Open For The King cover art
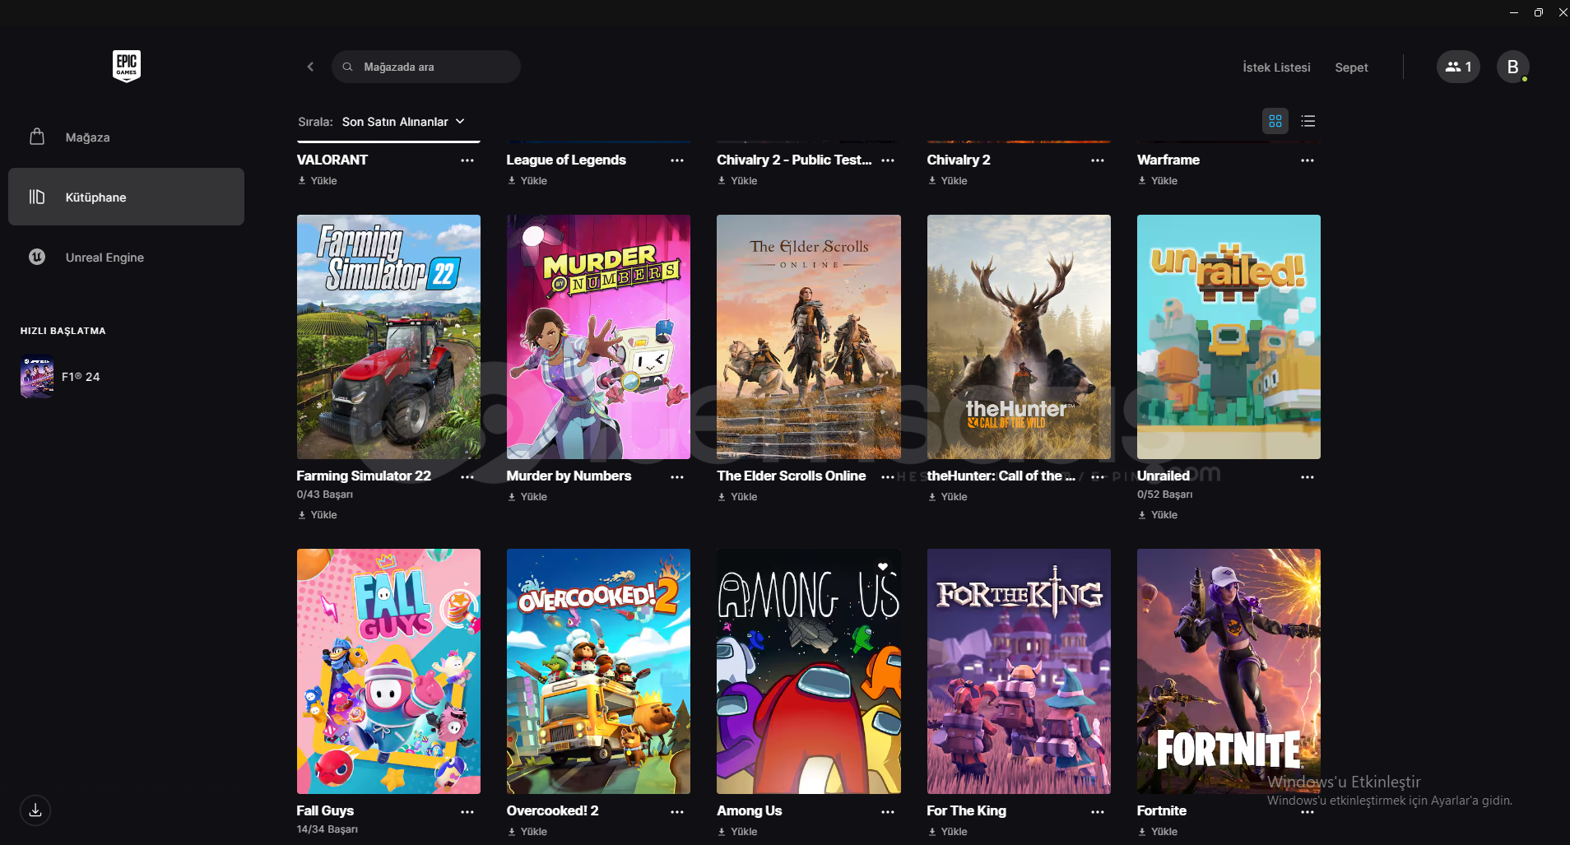This screenshot has width=1570, height=845. tap(1019, 671)
